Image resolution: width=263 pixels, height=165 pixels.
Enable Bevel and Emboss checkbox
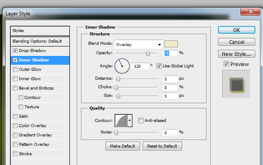point(15,88)
